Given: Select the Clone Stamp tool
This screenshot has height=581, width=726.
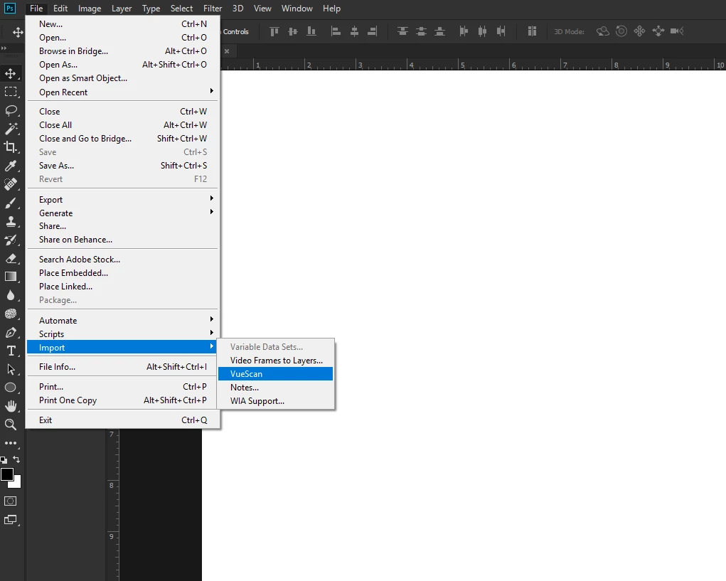Looking at the screenshot, I should (10, 221).
